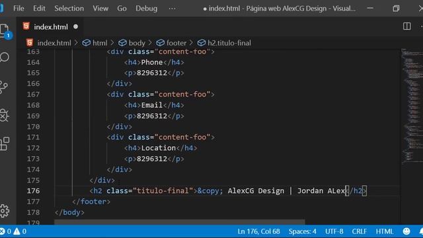This screenshot has height=238, width=423.
Task: Click the body breadcrumb item
Action: point(137,43)
